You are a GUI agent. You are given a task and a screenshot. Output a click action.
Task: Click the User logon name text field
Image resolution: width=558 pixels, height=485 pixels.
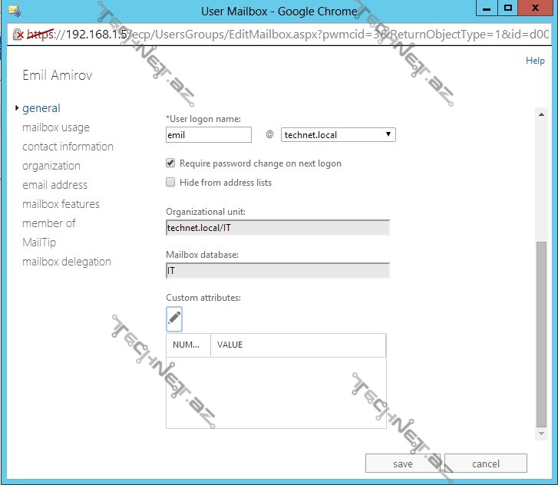(x=209, y=135)
